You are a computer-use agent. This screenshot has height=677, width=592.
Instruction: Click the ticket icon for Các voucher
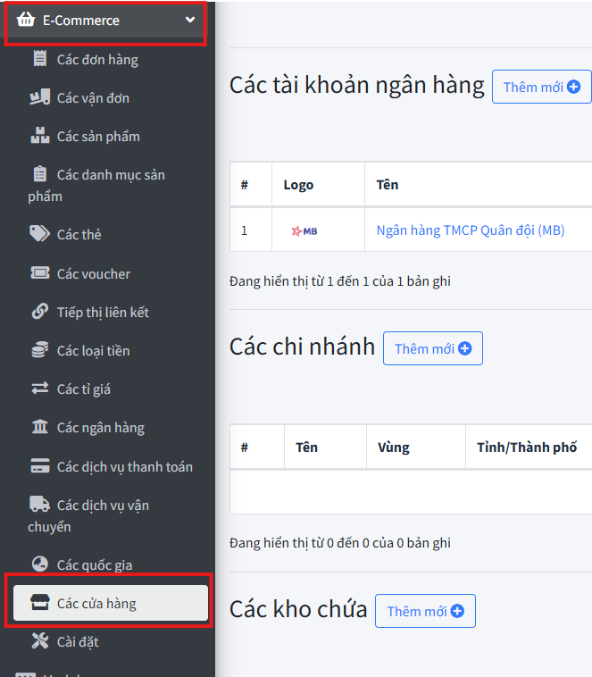[39, 273]
